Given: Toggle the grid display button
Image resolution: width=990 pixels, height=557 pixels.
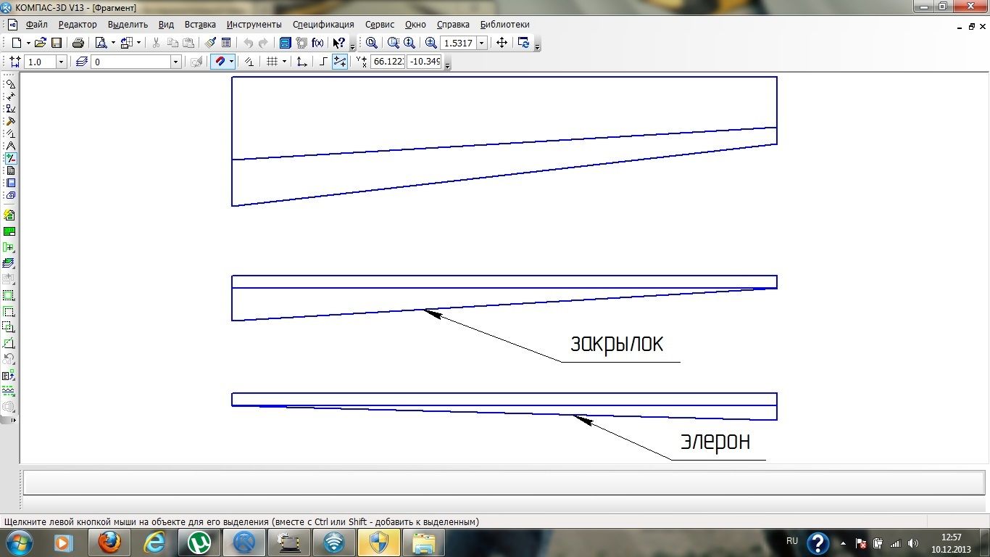Looking at the screenshot, I should pos(272,62).
